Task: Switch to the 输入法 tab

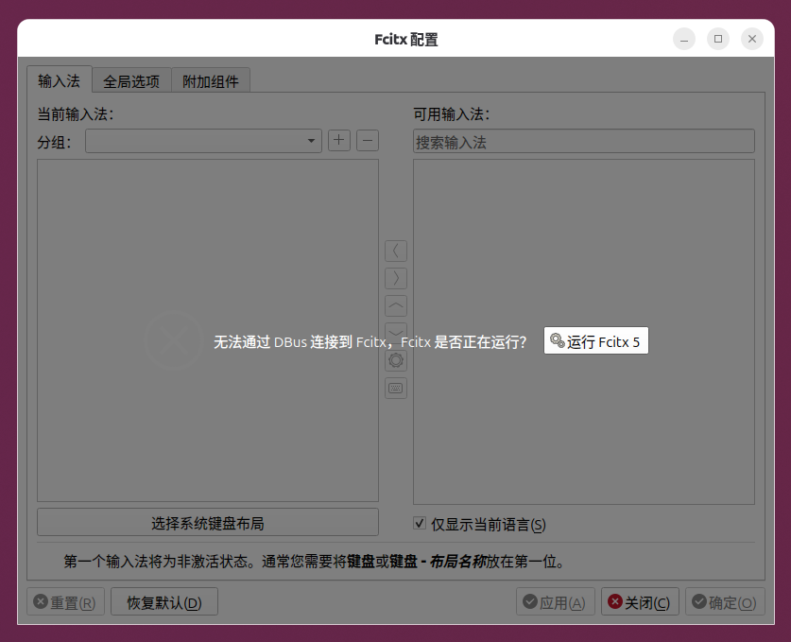Action: pyautogui.click(x=59, y=80)
